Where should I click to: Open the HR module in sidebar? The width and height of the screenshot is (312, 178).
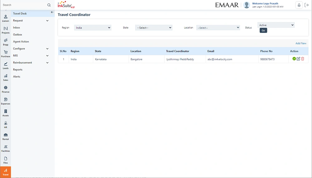pyautogui.click(x=6, y=125)
